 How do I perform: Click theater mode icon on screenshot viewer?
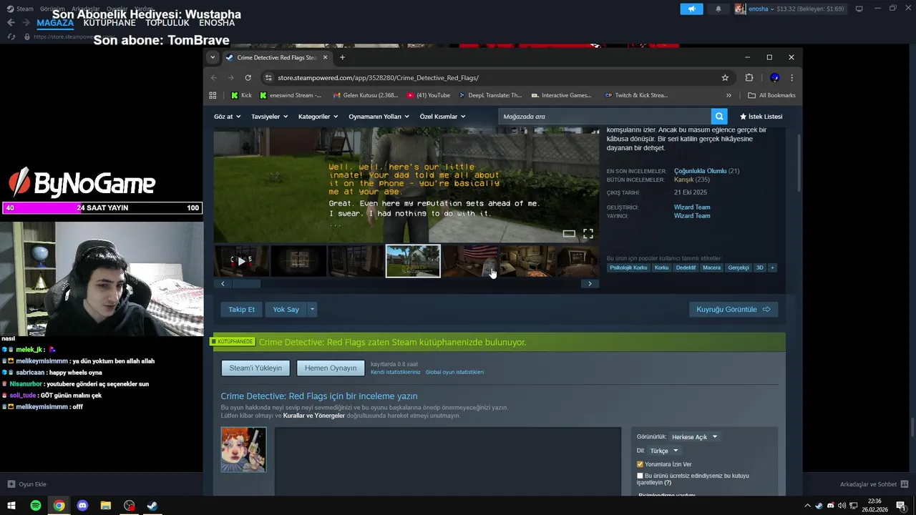coord(569,233)
